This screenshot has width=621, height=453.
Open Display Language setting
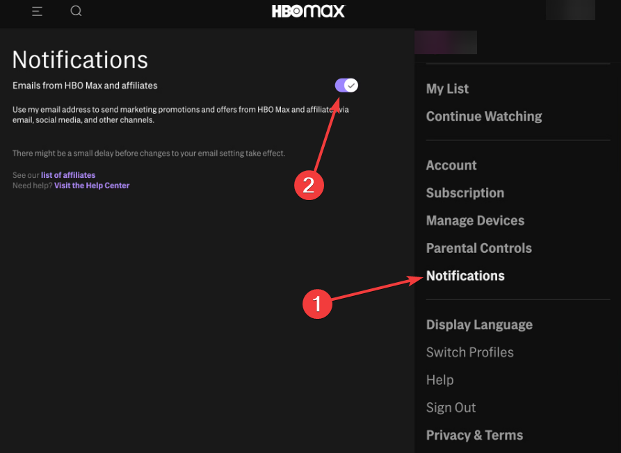pyautogui.click(x=479, y=325)
